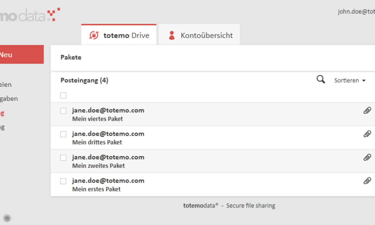Click the john.doe account name
Viewport: 375px width, 225px height.
[x=356, y=12]
